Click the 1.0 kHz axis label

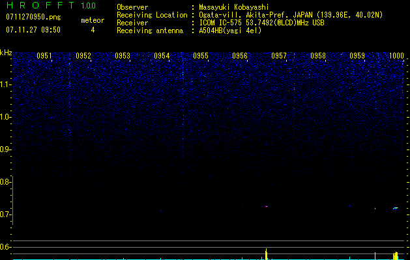point(5,117)
